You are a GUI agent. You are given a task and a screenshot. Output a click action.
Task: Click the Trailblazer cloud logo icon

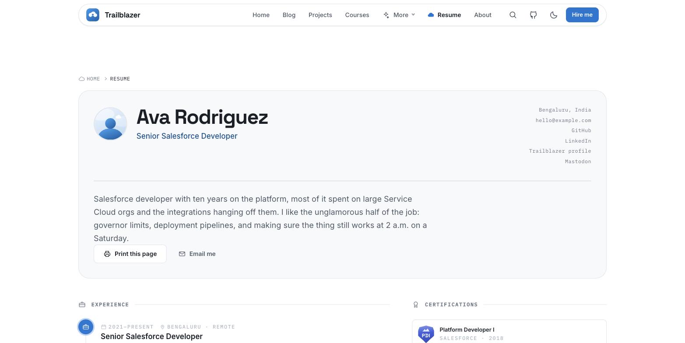(93, 15)
